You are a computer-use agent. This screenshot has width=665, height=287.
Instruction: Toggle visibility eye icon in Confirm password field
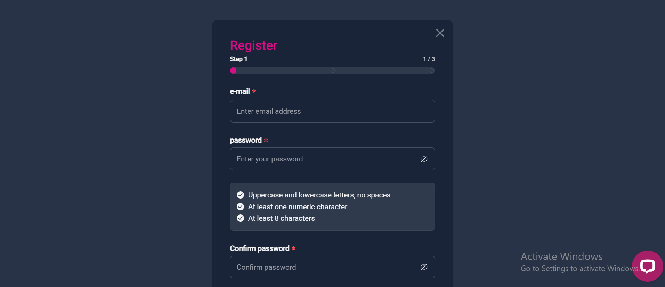424,267
